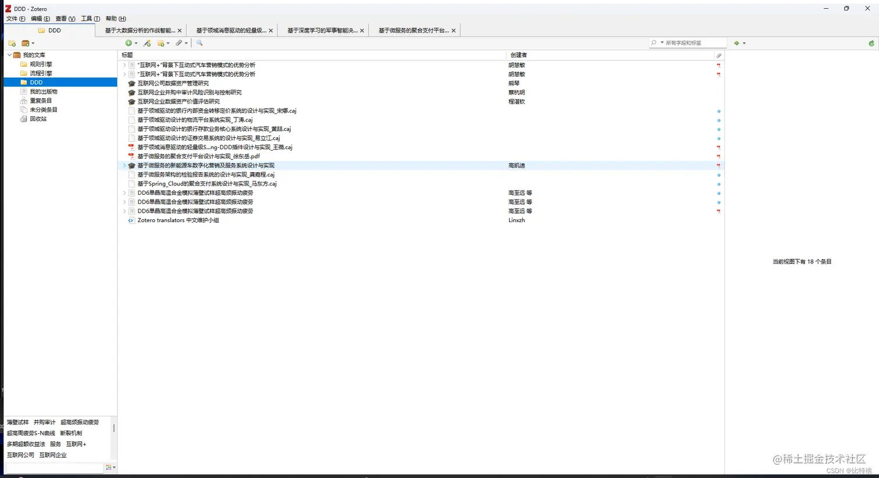Select file ending with 马东方.caj
The width and height of the screenshot is (879, 478).
point(207,184)
